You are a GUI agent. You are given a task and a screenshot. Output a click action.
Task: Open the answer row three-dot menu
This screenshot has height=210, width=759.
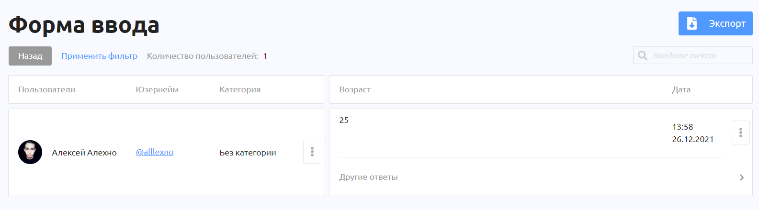click(741, 133)
